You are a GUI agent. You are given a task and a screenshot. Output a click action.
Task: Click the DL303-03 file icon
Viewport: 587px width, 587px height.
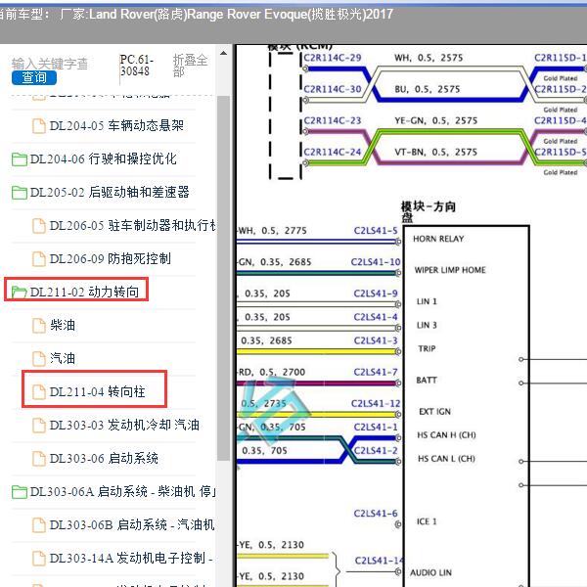pyautogui.click(x=39, y=426)
